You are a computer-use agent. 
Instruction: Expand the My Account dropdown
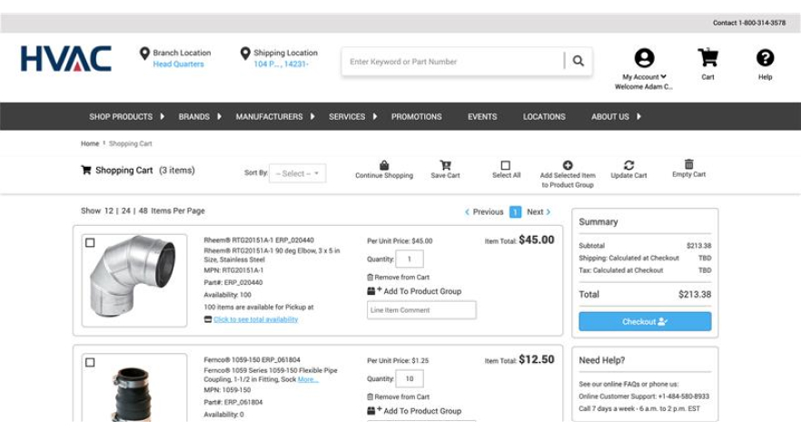click(x=644, y=77)
